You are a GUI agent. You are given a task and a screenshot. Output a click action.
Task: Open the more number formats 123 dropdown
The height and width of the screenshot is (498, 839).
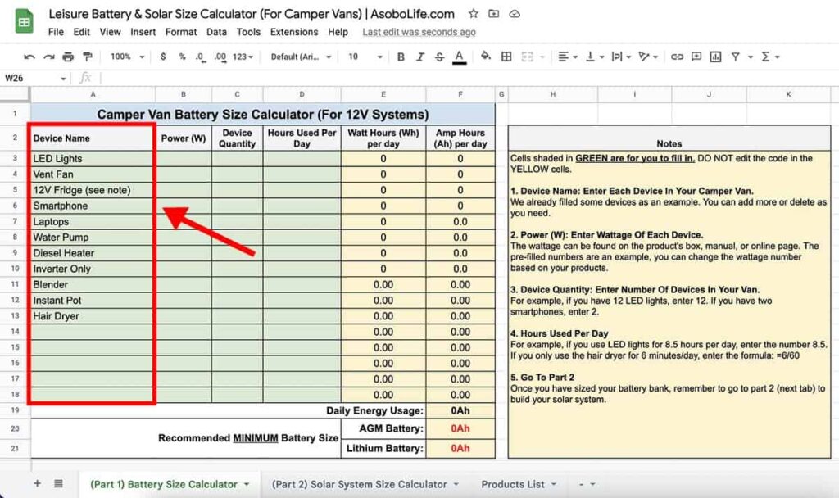243,57
